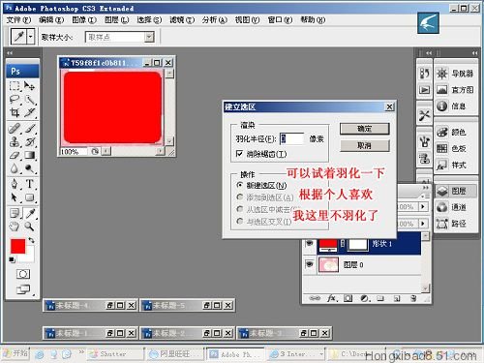Click the 开始 Start button
Image resolution: width=484 pixels, height=363 pixels.
click(x=15, y=353)
